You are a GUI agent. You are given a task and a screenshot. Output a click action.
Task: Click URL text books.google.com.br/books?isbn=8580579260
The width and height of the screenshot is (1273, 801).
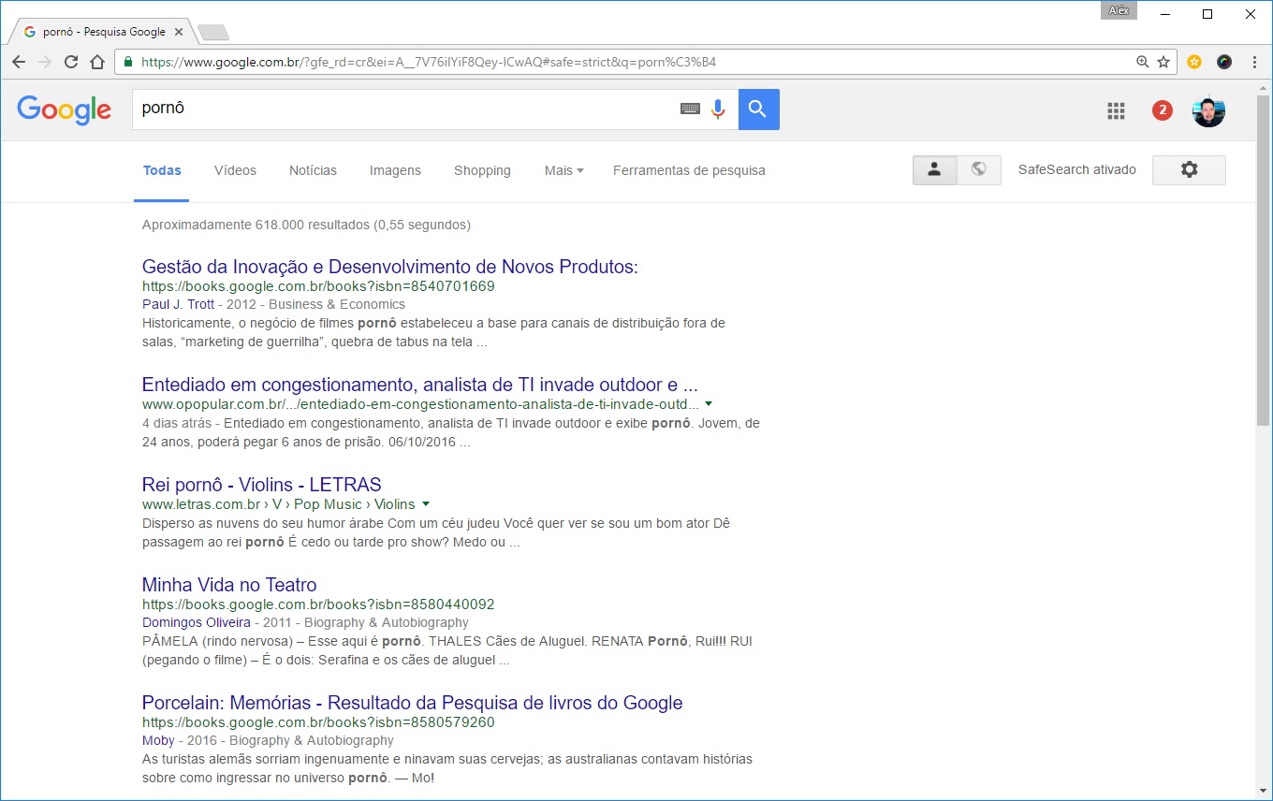318,722
